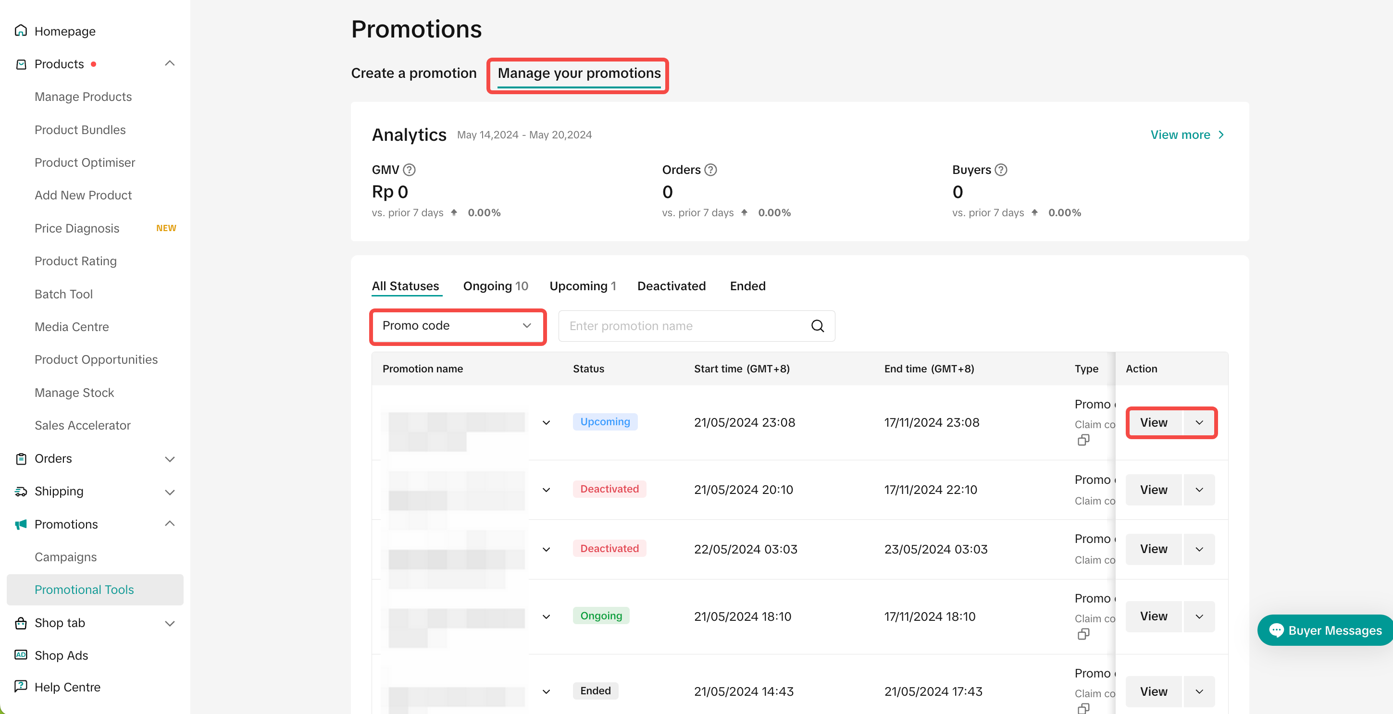Image resolution: width=1393 pixels, height=714 pixels.
Task: Collapse the Products sidebar section
Action: pos(169,64)
